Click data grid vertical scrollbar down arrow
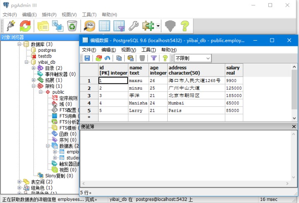Viewport: 299px width, 203px height. tap(294, 118)
